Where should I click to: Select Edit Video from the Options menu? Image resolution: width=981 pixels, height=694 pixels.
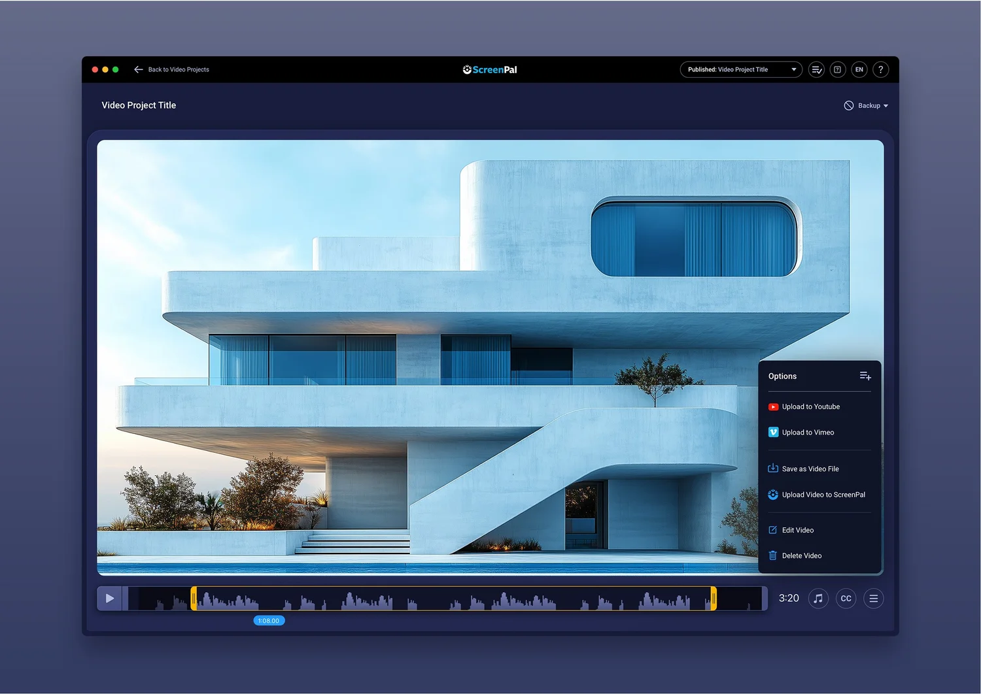[797, 530]
